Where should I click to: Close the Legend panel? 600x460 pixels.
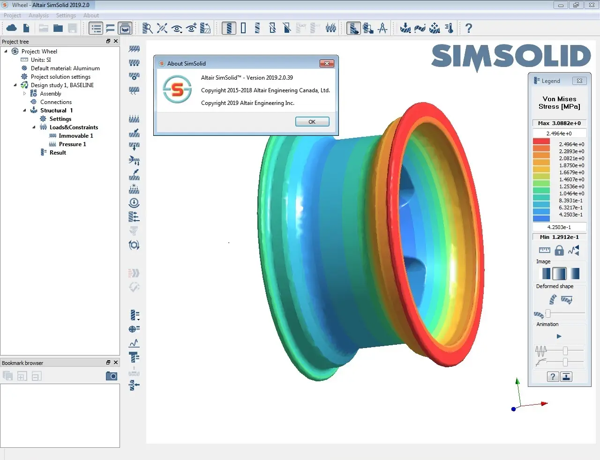(579, 81)
